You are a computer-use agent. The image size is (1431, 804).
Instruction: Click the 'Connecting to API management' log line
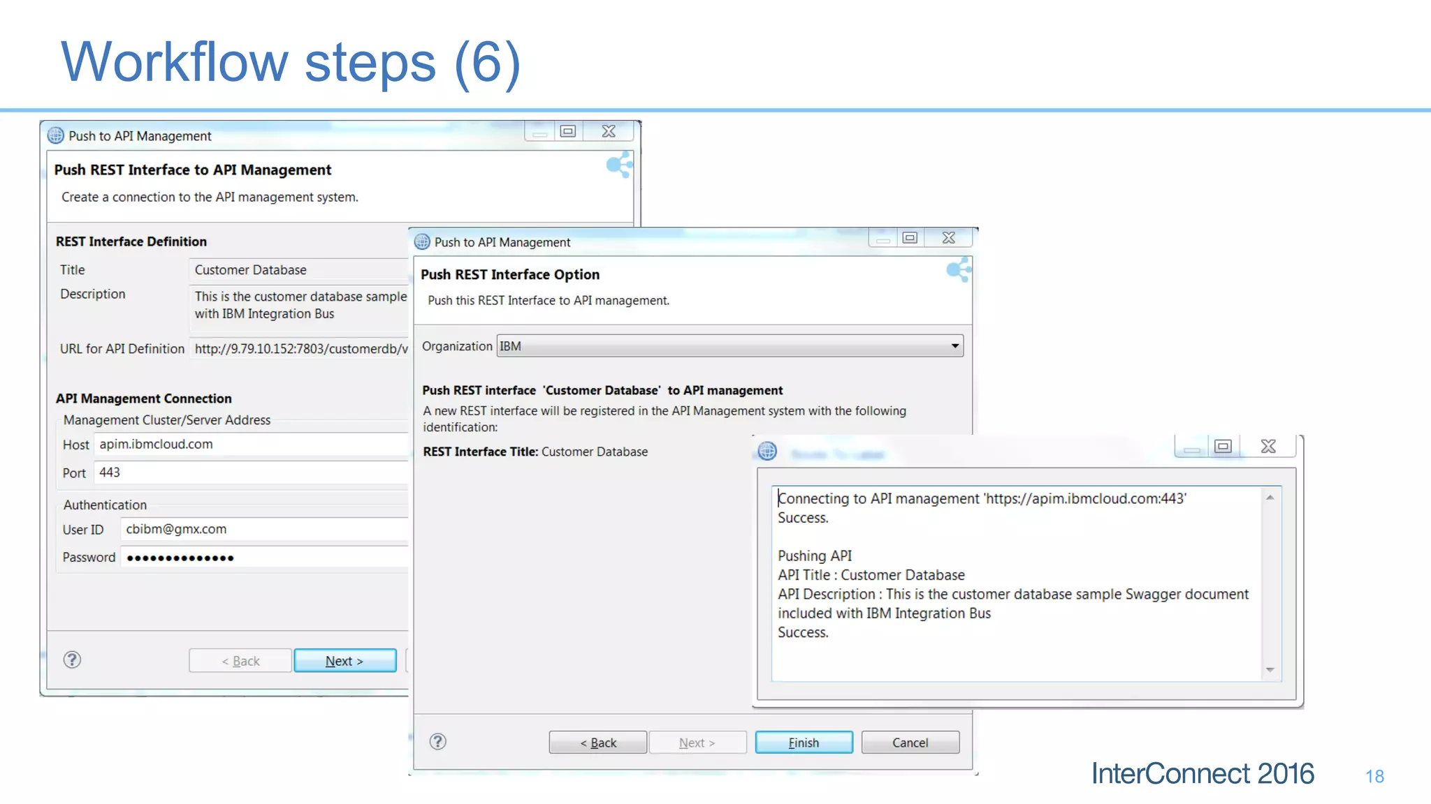coord(982,498)
